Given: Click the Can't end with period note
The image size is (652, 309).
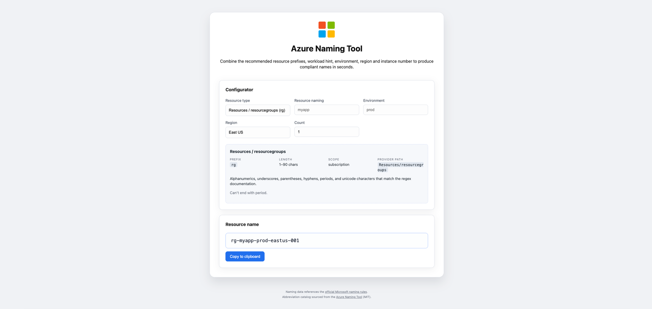Looking at the screenshot, I should (x=248, y=193).
